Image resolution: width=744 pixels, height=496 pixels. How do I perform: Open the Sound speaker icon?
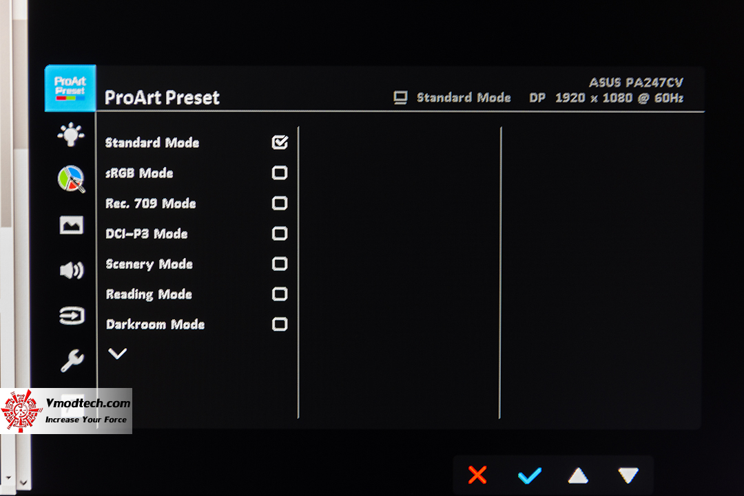click(72, 270)
